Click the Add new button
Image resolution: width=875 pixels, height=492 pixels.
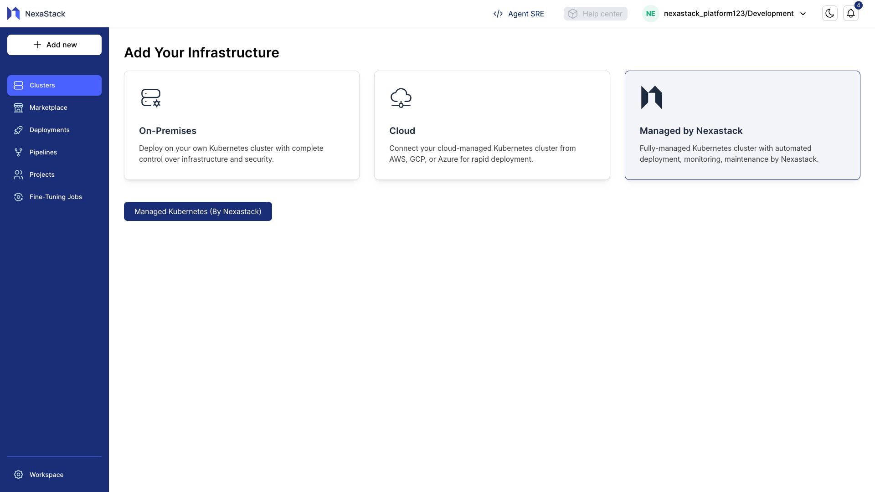pos(54,45)
